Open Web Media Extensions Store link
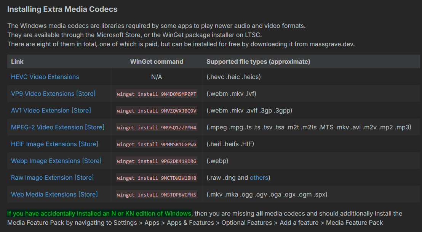422x232 pixels. (54, 194)
